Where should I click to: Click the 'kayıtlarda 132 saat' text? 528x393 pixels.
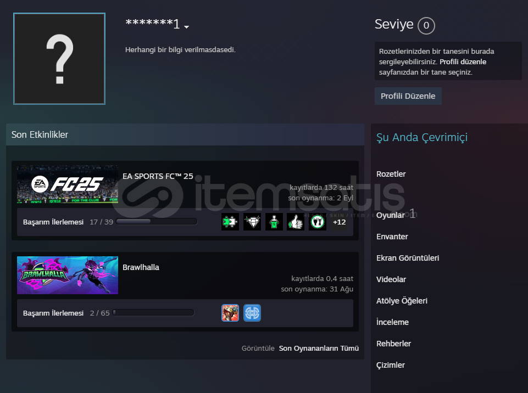click(x=321, y=187)
